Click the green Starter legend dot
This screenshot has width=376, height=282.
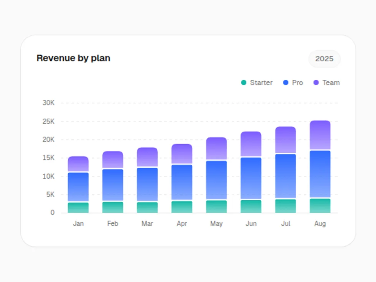pyautogui.click(x=244, y=82)
